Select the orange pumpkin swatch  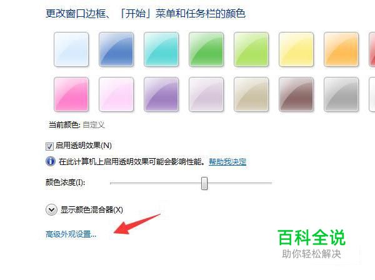click(x=341, y=49)
